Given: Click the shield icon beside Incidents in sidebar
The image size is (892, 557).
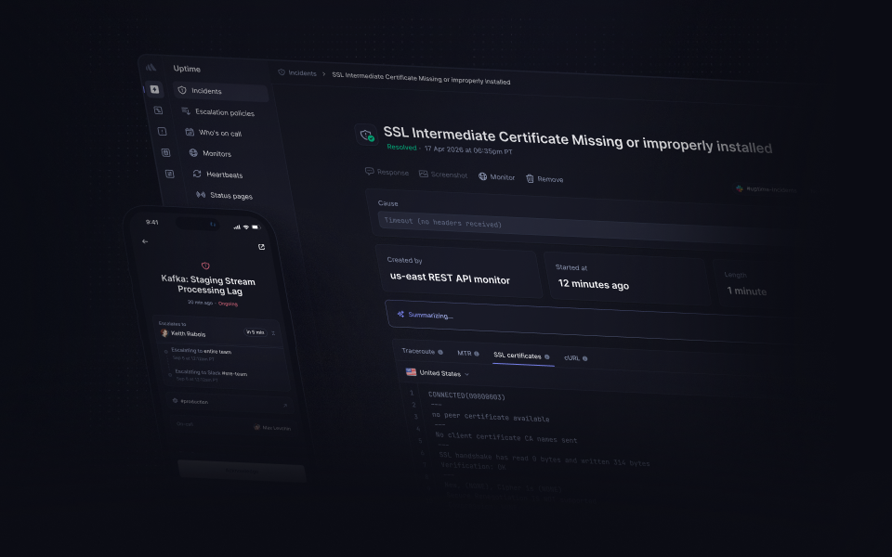Looking at the screenshot, I should pyautogui.click(x=182, y=90).
